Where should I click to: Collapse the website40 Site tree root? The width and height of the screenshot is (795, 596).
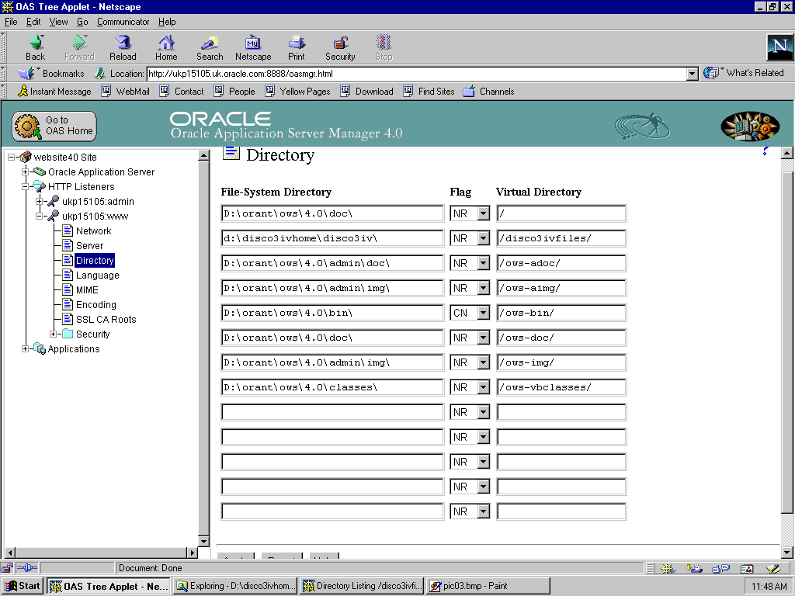coord(11,157)
